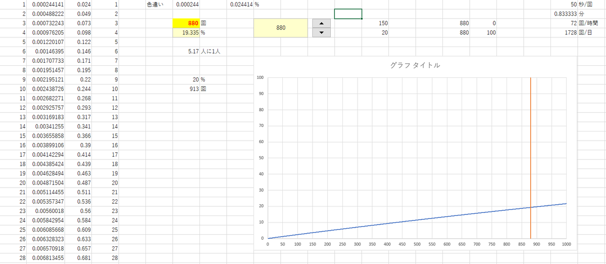Select the cell labeled 色違い
This screenshot has width=606, height=264.
tap(159, 5)
